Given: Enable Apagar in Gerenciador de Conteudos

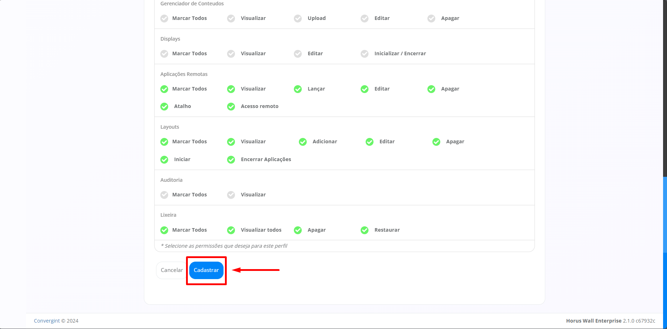Looking at the screenshot, I should [431, 19].
